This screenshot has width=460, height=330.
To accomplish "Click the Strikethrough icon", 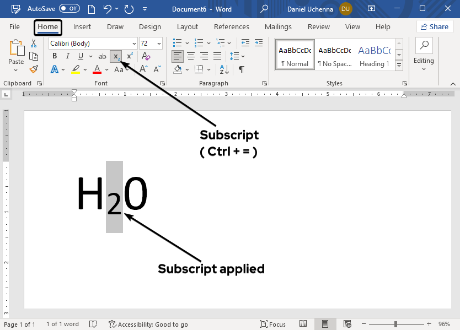I will coord(102,56).
